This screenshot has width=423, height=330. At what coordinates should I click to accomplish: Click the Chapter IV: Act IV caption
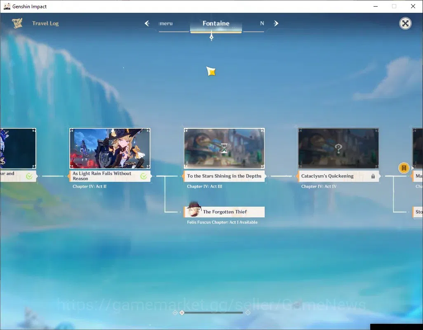pos(319,186)
